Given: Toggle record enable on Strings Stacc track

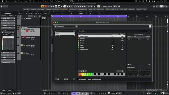Looking at the screenshot, I should [27, 31].
